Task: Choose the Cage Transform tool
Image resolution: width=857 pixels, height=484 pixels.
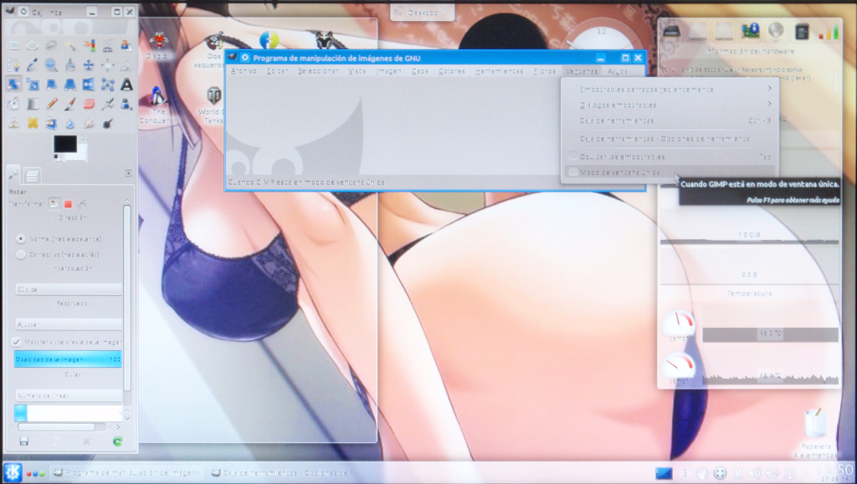Action: [108, 84]
